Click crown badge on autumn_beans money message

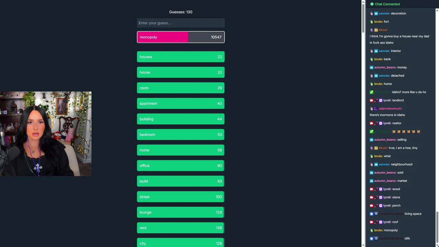[371, 68]
